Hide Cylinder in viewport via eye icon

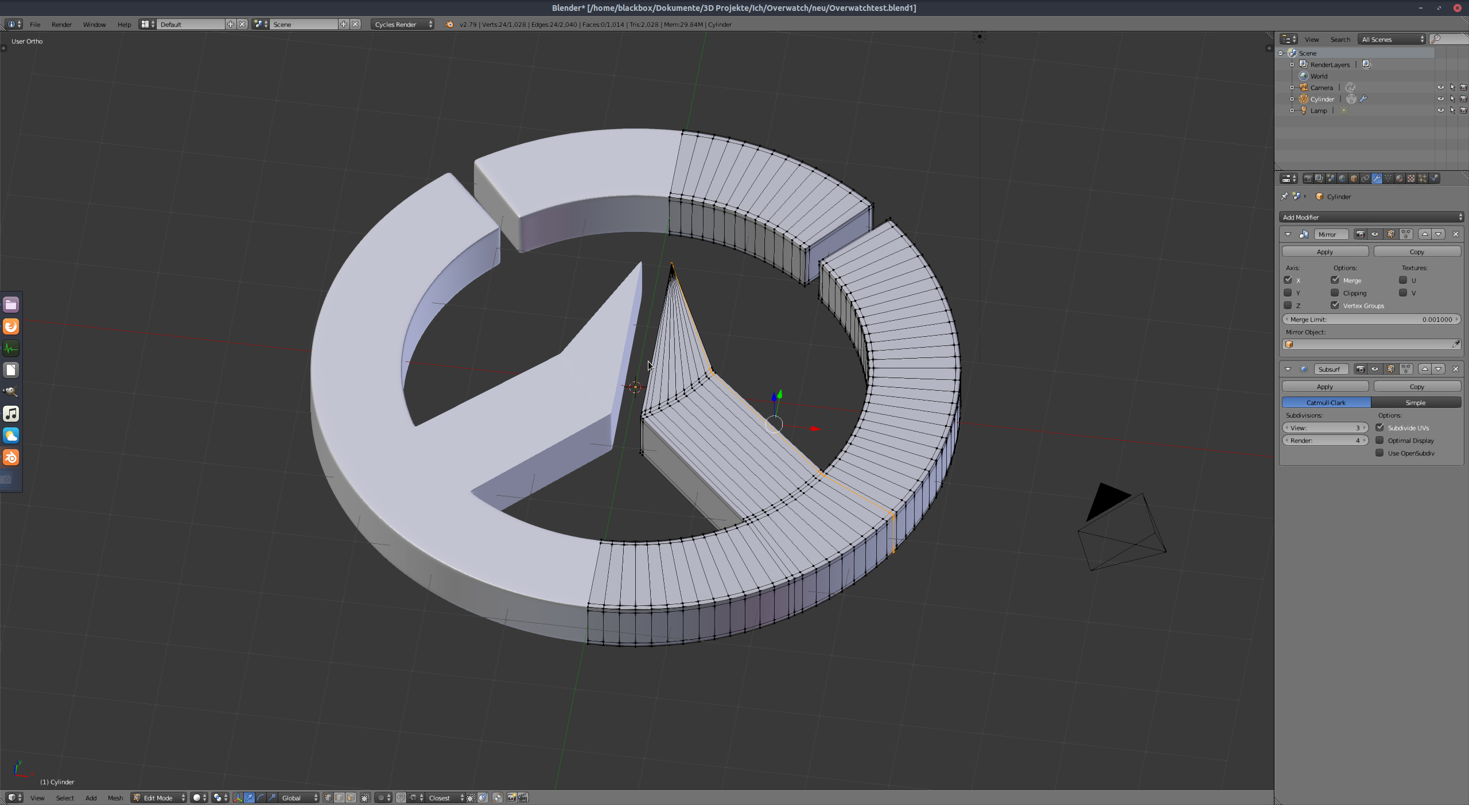tap(1440, 99)
